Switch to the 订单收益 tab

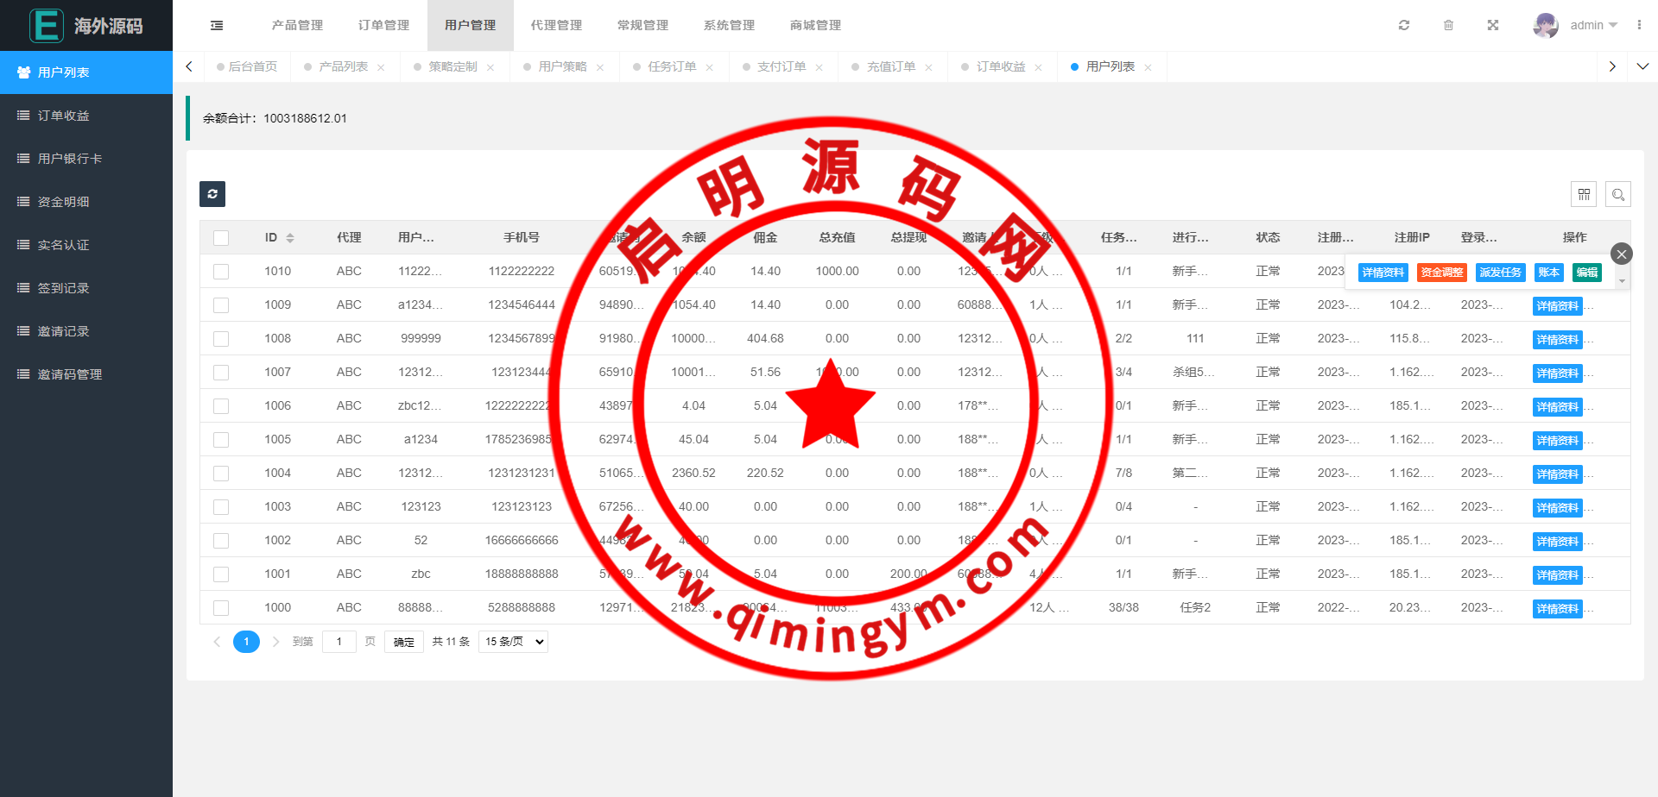[x=1000, y=66]
